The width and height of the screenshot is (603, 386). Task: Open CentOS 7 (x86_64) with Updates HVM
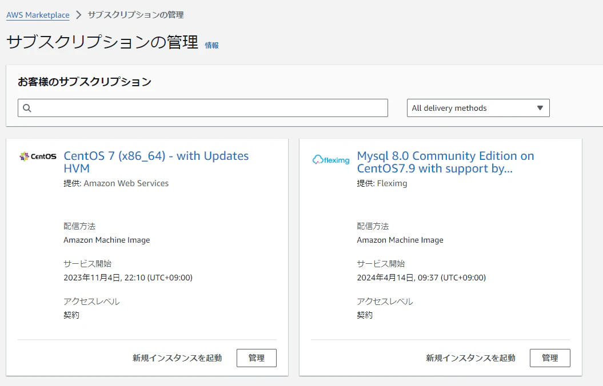coord(156,162)
